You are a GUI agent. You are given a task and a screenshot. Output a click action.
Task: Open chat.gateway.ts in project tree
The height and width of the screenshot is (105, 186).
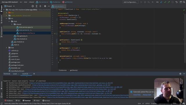click(x=22, y=36)
